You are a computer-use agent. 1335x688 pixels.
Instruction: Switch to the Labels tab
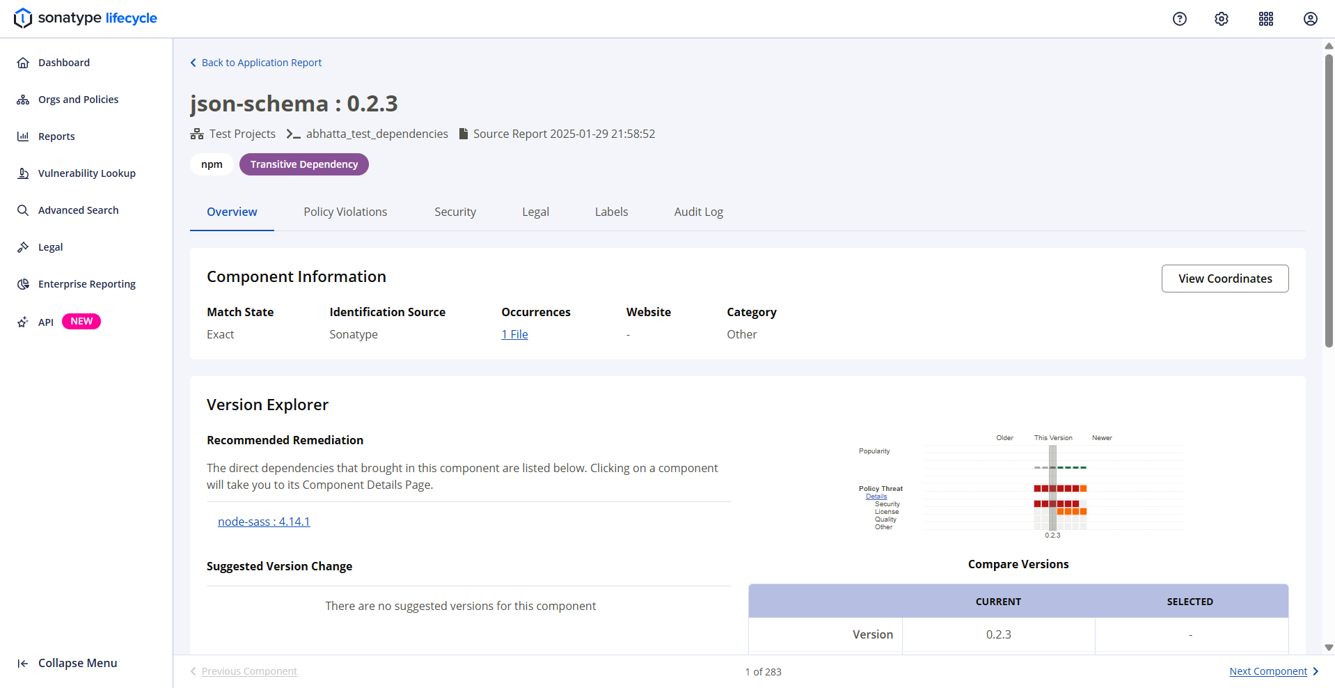coord(611,212)
